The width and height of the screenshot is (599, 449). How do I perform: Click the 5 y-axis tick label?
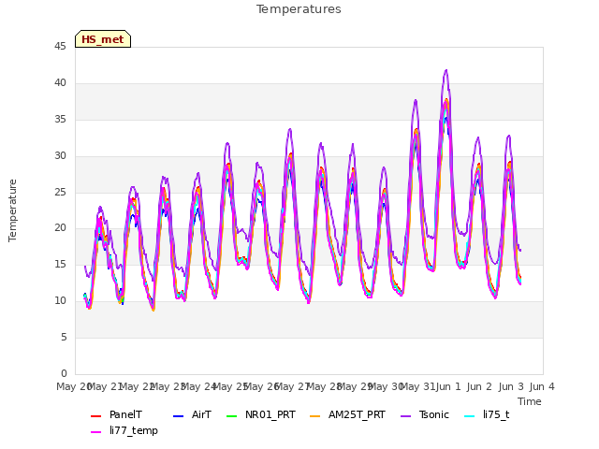coord(64,337)
